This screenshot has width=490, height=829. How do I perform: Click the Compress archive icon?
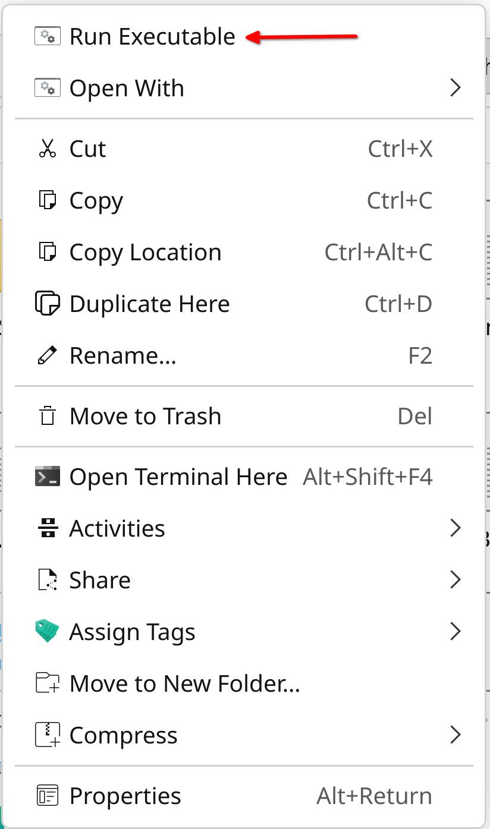[x=48, y=735]
